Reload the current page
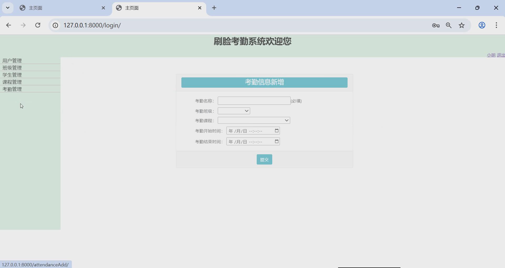Image resolution: width=505 pixels, height=268 pixels. click(38, 25)
